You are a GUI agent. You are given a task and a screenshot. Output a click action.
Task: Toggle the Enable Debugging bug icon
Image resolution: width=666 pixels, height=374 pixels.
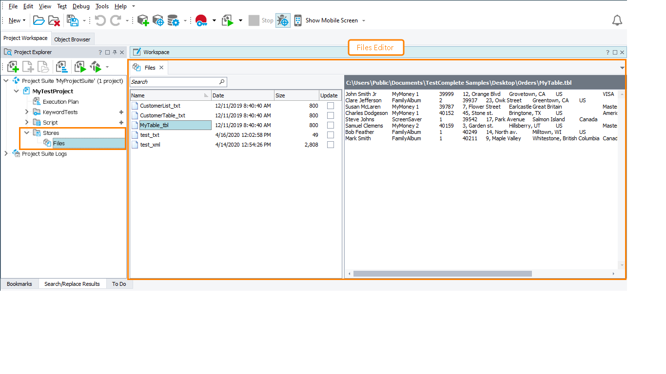283,20
